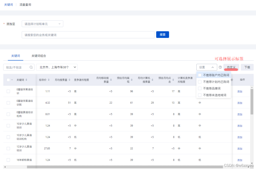The height and width of the screenshot is (170, 256).
Task: Sort by 月均移动搜索量 column arrows
Action: [x=111, y=80]
